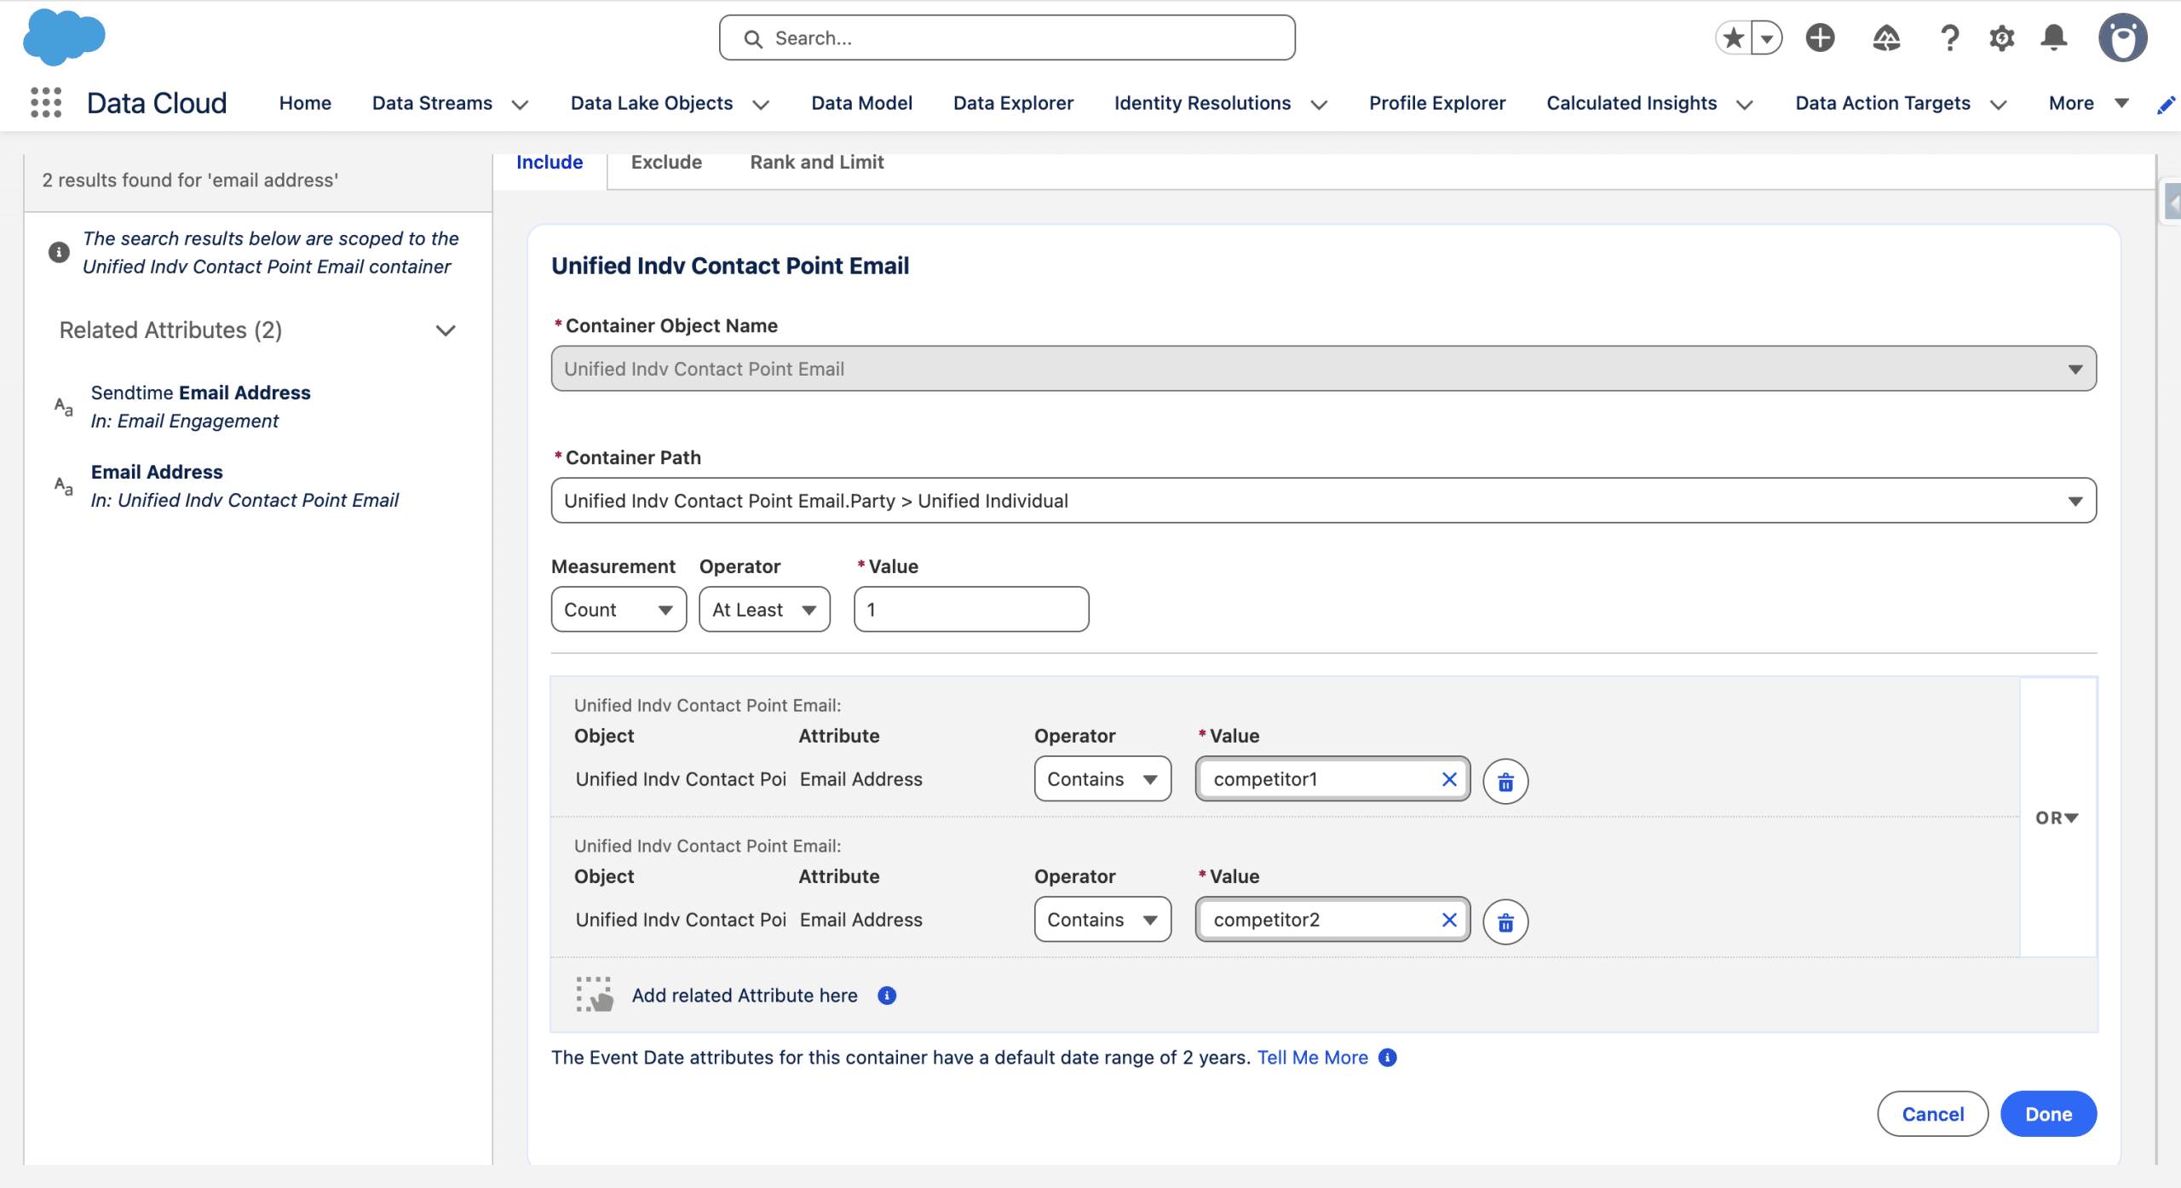2181x1188 pixels.
Task: Open the App Launcher grid icon
Action: [46, 102]
